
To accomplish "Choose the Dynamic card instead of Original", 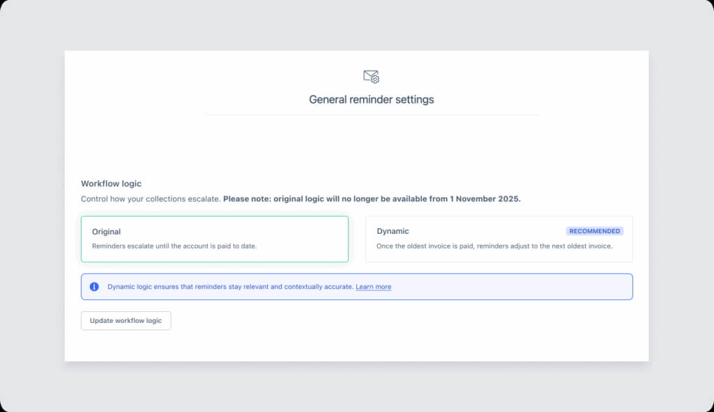I will pos(499,239).
